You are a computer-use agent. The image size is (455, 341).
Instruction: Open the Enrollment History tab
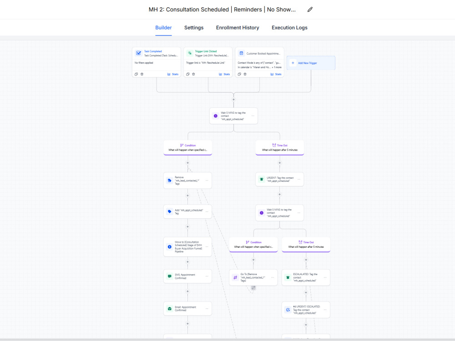coord(238,28)
